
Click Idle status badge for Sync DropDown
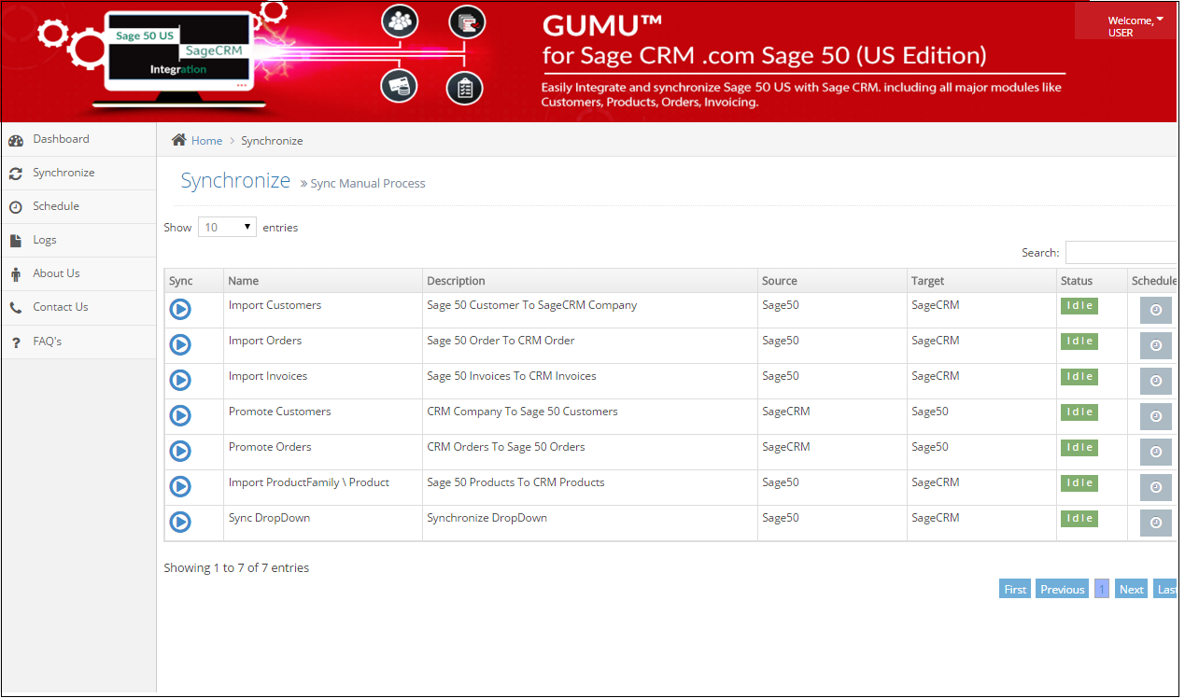coord(1079,518)
